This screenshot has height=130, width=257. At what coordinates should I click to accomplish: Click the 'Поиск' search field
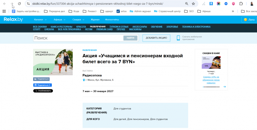[x=78, y=38]
